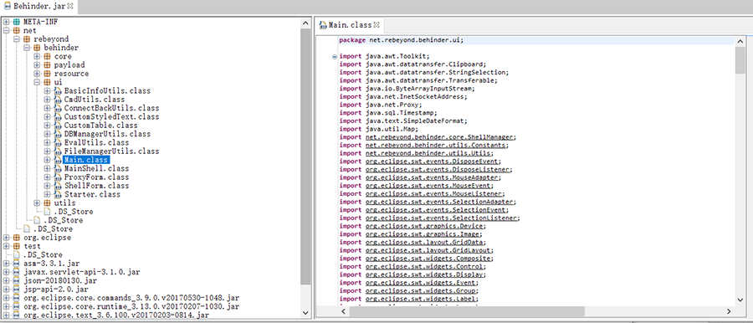Expand the payload package
This screenshot has height=323, width=753.
(37, 65)
